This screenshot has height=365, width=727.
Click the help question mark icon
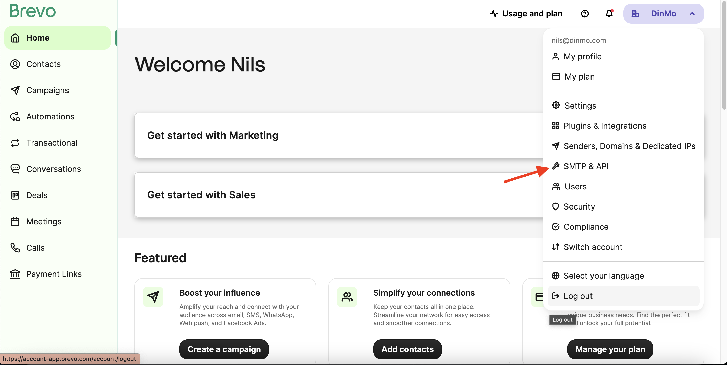click(x=585, y=14)
